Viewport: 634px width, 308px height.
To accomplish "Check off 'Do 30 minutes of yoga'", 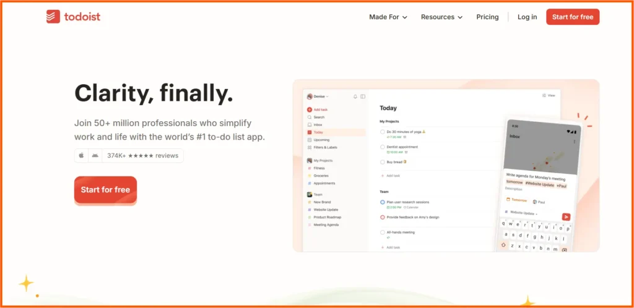I will pyautogui.click(x=383, y=132).
